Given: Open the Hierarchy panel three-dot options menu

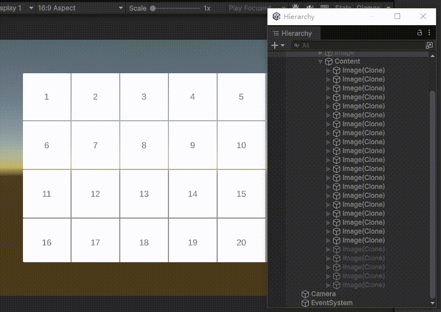Looking at the screenshot, I should tap(429, 32).
